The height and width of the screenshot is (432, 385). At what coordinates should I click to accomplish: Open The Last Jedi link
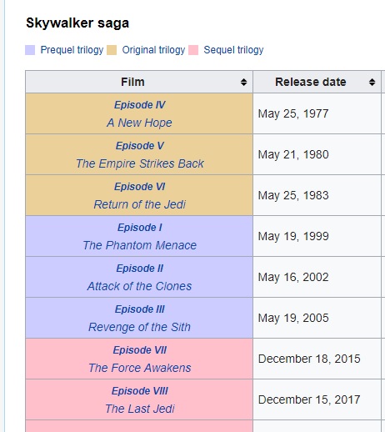[x=140, y=409]
